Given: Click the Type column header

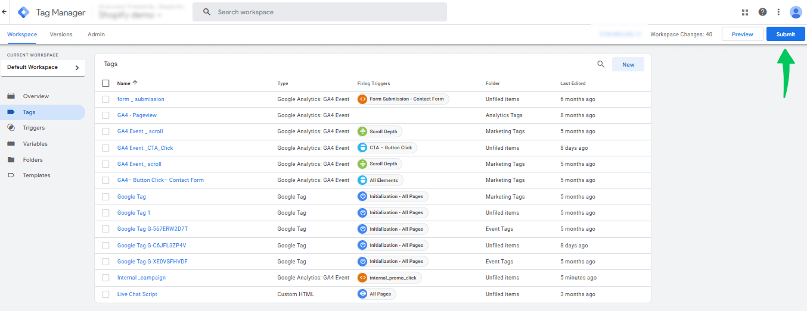Looking at the screenshot, I should tap(283, 83).
